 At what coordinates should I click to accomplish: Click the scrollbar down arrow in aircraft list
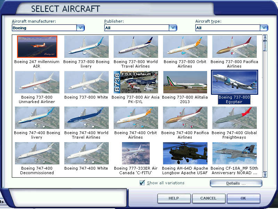[265, 174]
